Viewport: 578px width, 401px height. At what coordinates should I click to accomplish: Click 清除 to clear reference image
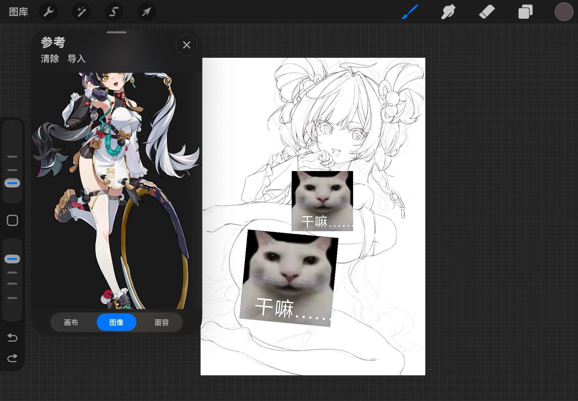(x=50, y=59)
